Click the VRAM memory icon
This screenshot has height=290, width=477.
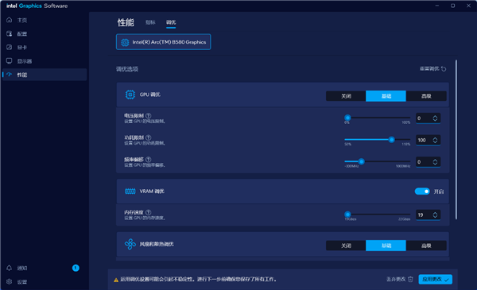[130, 191]
